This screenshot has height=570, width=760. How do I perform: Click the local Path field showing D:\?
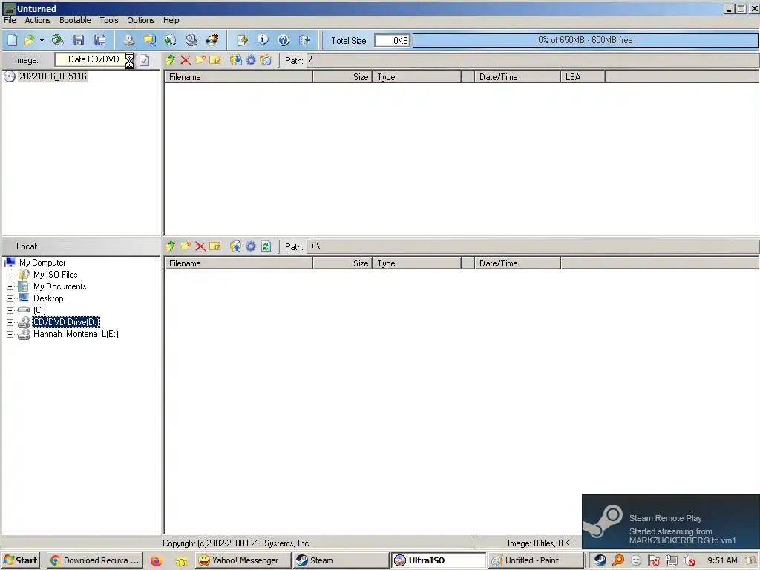coord(533,246)
